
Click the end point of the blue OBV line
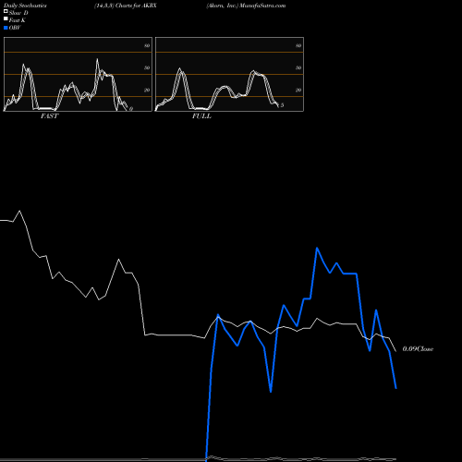tap(396, 388)
